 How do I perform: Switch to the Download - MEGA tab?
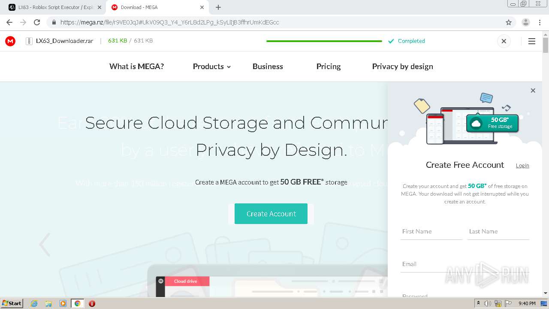[157, 7]
